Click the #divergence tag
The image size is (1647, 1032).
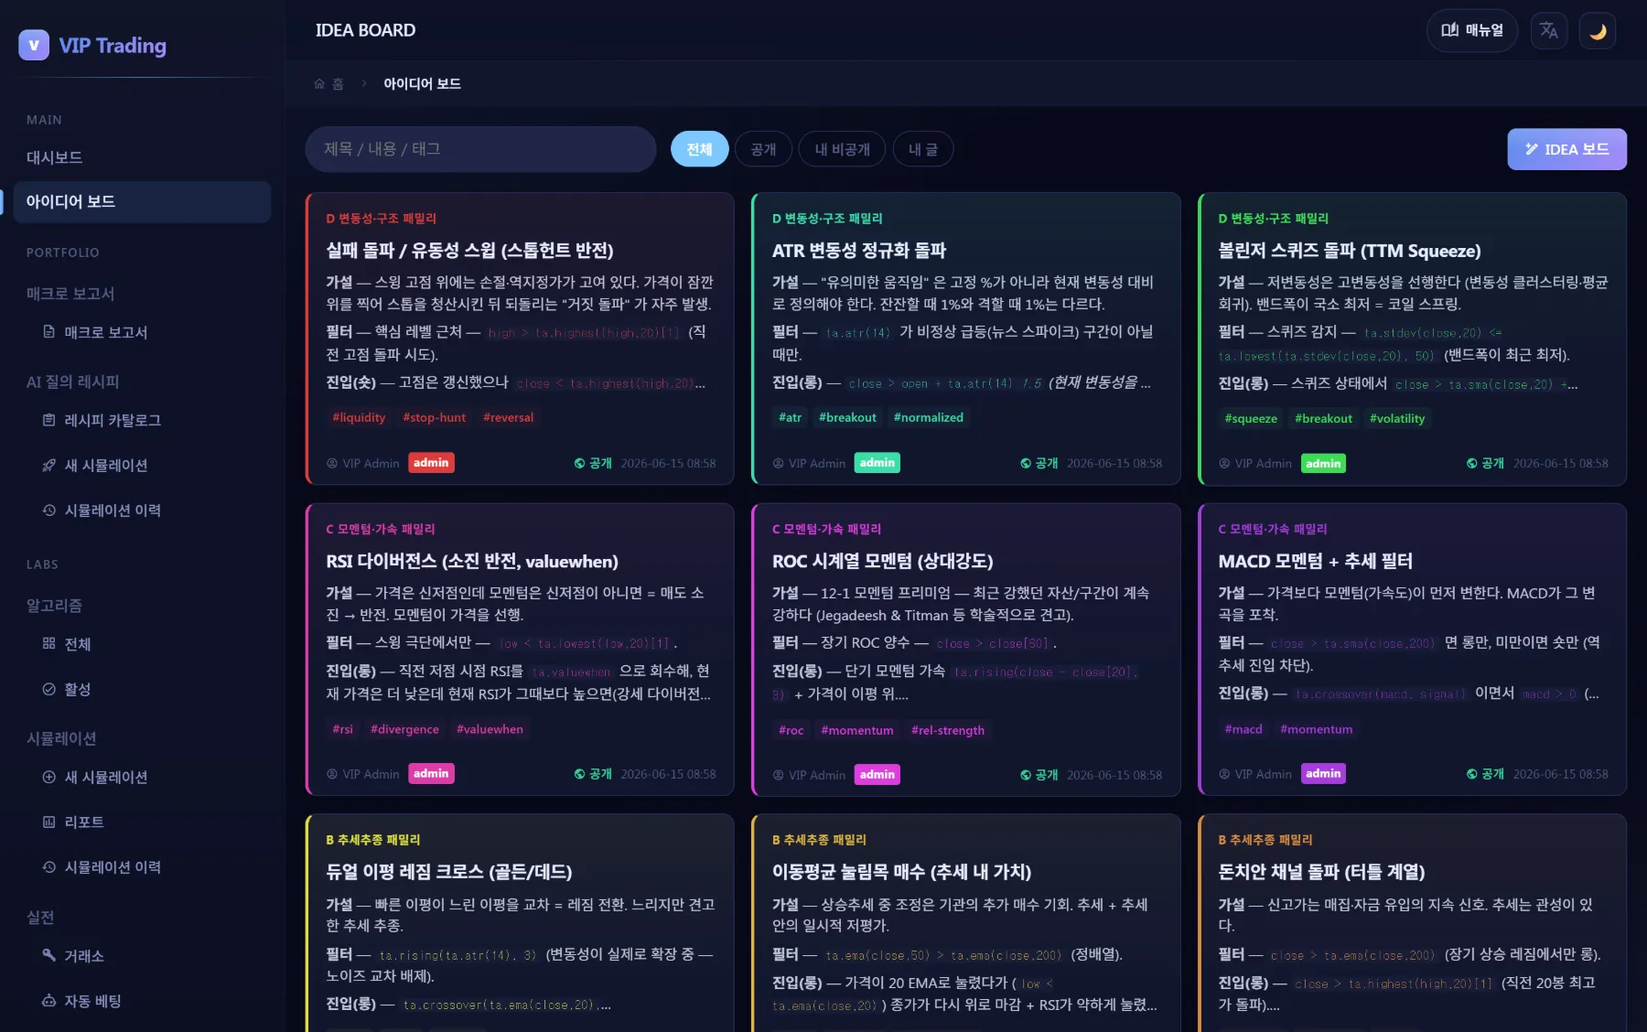(x=404, y=730)
